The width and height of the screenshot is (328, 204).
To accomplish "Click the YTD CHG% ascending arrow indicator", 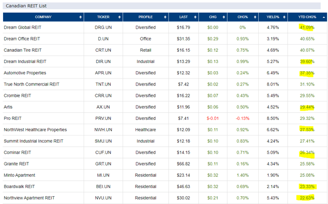I will [324, 17].
